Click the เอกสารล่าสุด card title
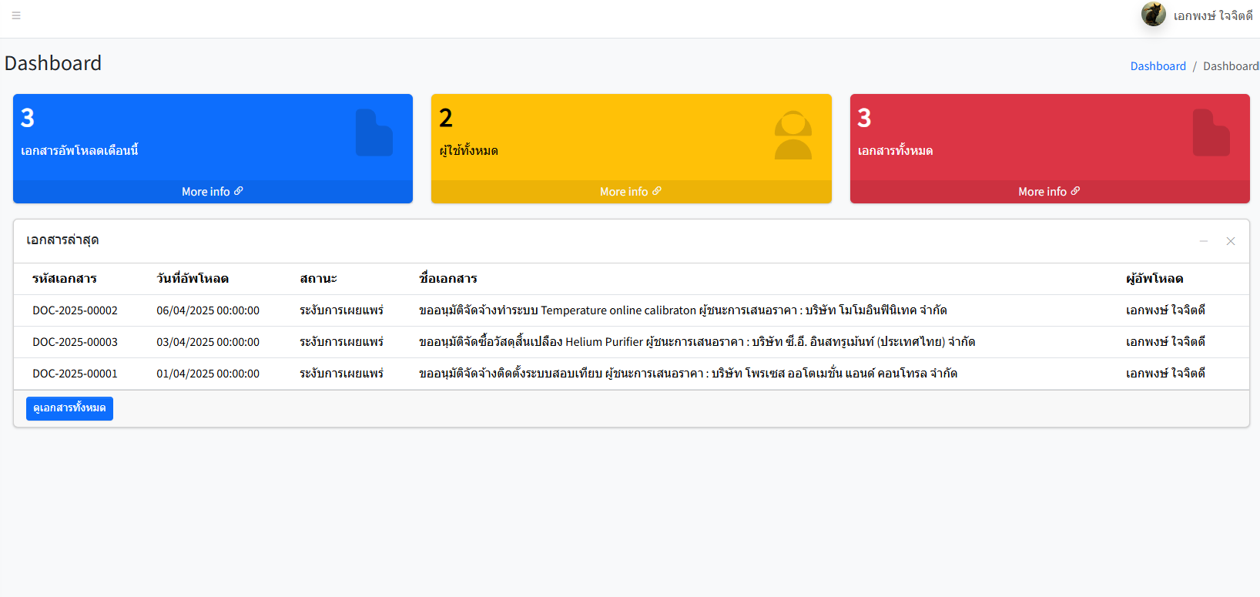 [62, 240]
